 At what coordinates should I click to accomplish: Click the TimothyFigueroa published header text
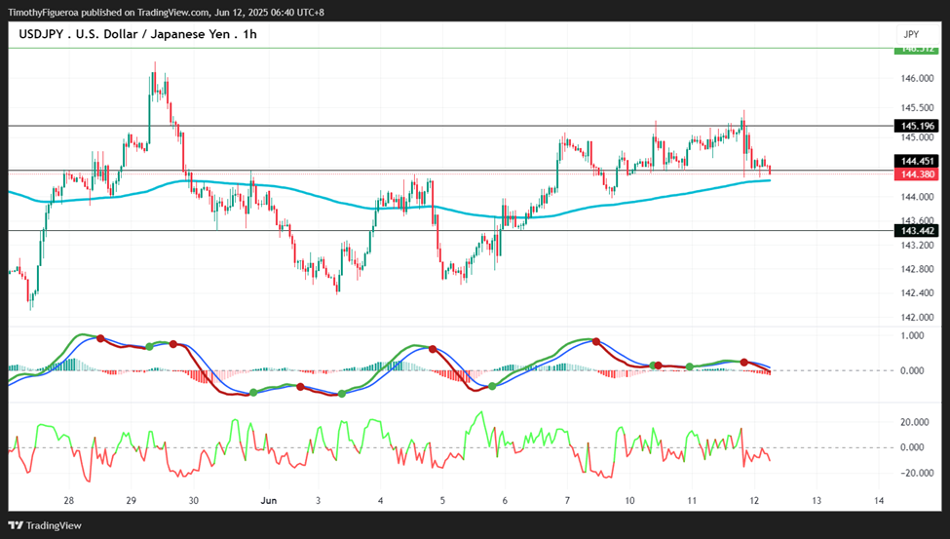(x=166, y=12)
